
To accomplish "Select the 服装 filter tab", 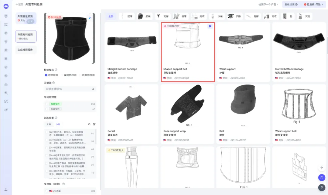I will pos(145,16).
